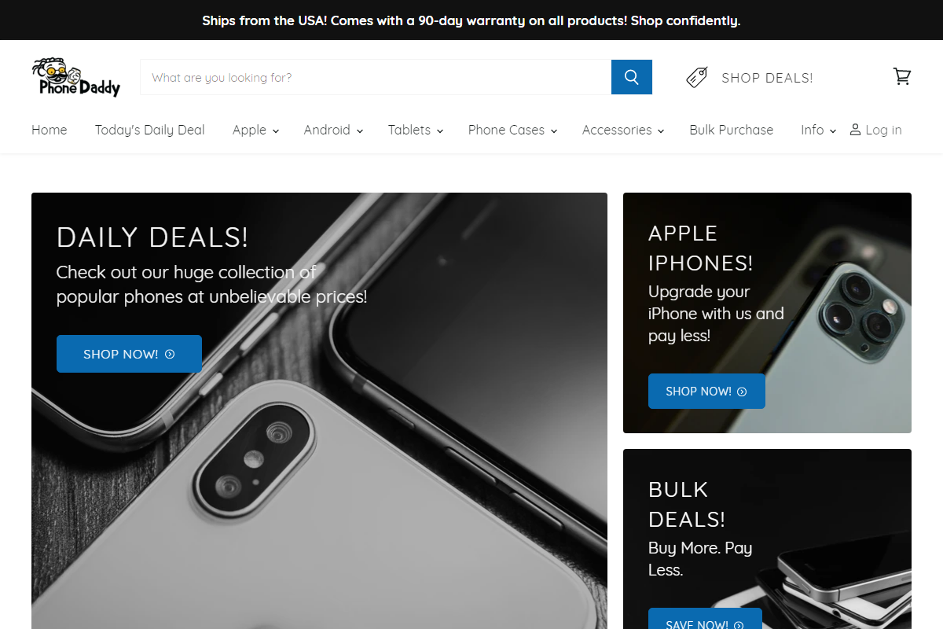This screenshot has width=943, height=629.
Task: Click SAVE NOW under Bulk Deals
Action: pyautogui.click(x=705, y=619)
